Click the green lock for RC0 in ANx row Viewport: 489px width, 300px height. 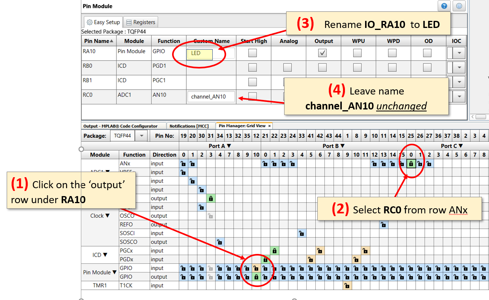point(411,164)
